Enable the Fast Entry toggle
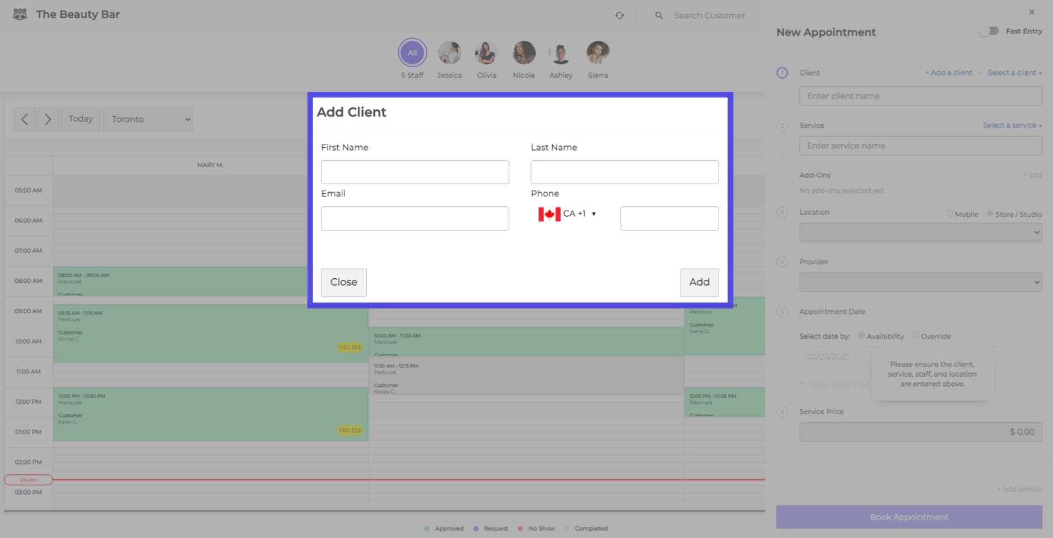The image size is (1053, 538). [x=990, y=31]
